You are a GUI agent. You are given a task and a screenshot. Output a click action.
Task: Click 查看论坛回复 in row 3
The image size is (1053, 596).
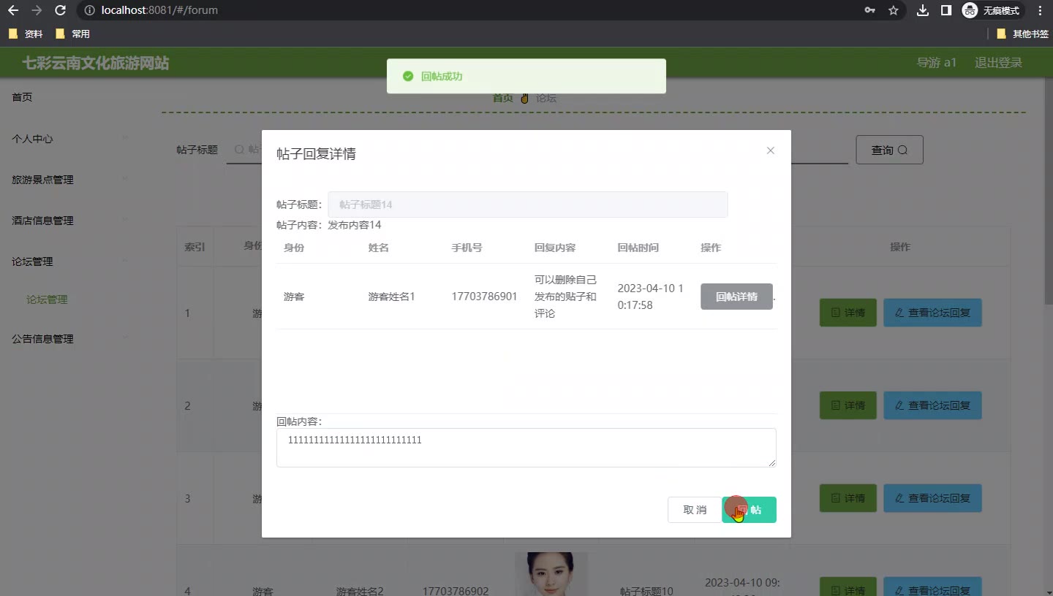932,498
